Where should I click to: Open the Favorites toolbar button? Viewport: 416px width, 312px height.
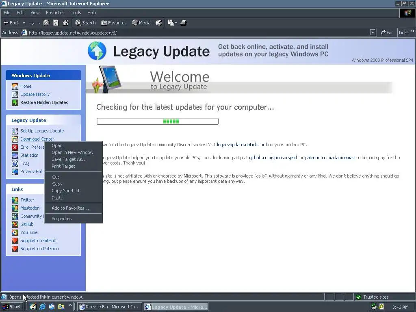point(114,23)
